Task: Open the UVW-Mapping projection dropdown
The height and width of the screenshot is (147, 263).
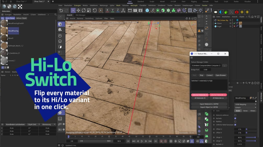Action: (245, 104)
